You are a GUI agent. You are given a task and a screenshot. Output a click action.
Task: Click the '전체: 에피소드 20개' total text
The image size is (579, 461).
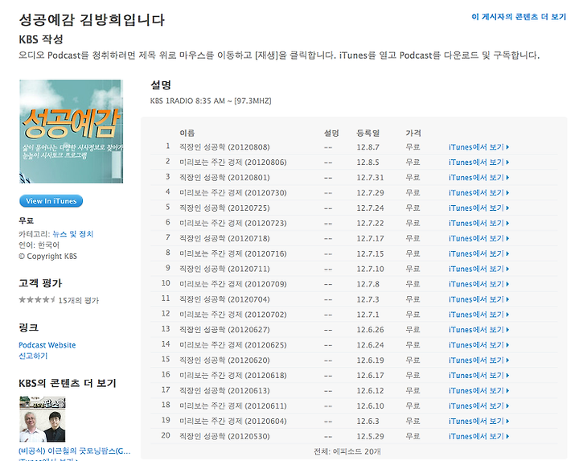347,451
